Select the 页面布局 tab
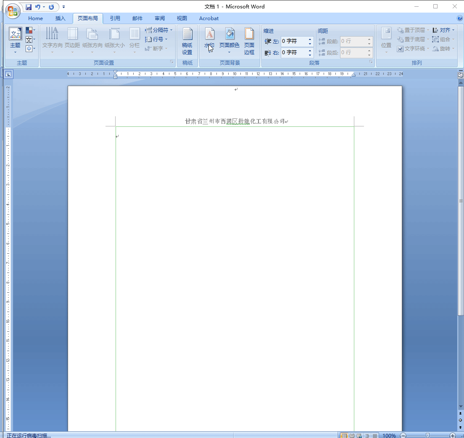Image resolution: width=464 pixels, height=438 pixels. coord(87,18)
